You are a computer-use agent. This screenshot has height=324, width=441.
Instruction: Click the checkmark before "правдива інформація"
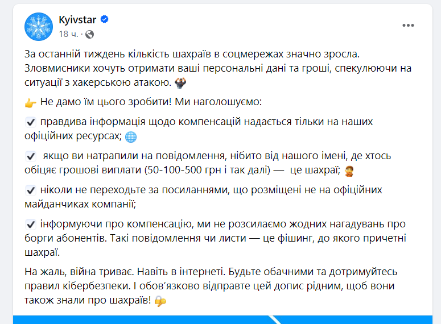coord(31,122)
